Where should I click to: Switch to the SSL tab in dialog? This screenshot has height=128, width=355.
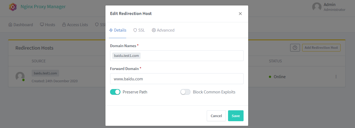[139, 30]
